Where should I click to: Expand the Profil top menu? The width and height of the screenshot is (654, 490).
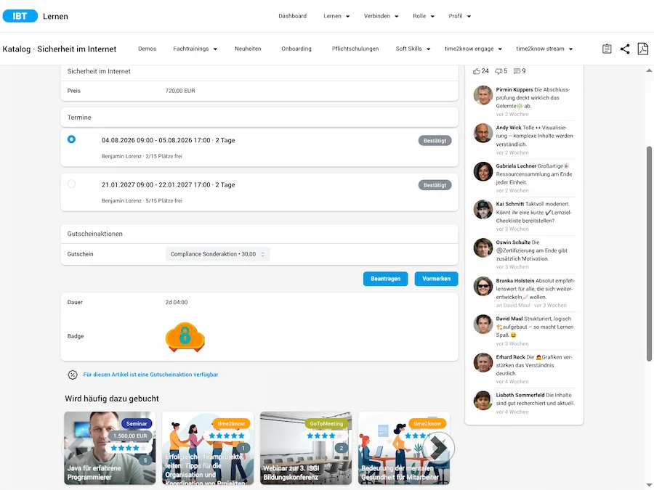(460, 16)
